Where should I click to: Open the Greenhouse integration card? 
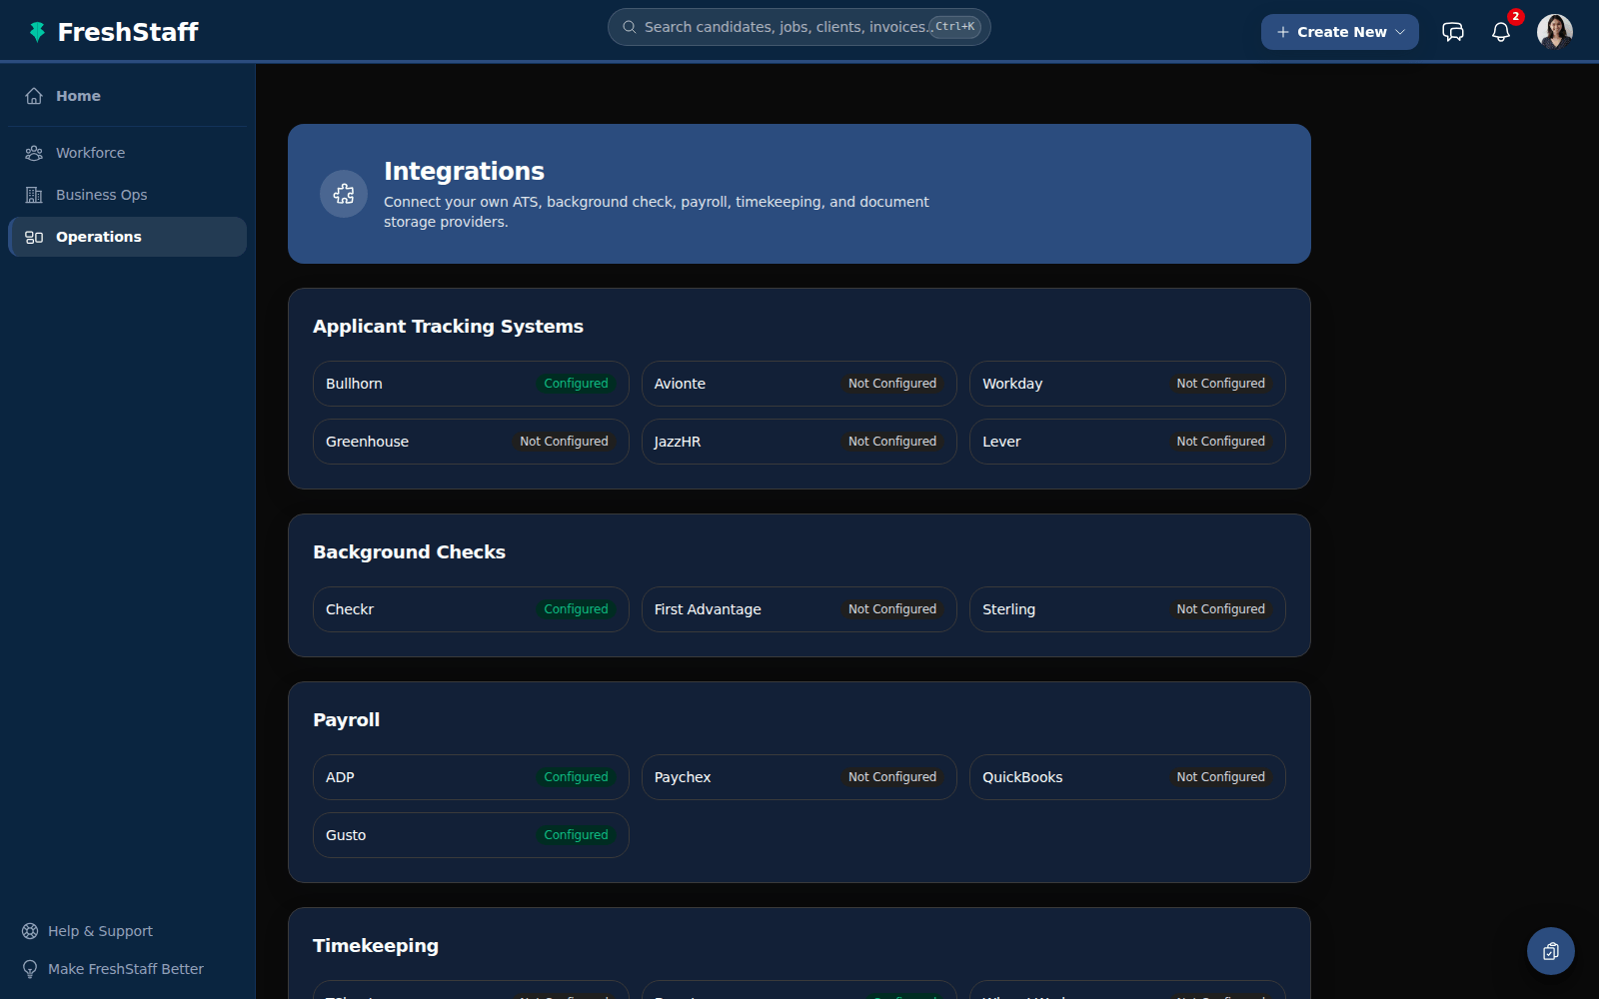click(471, 442)
